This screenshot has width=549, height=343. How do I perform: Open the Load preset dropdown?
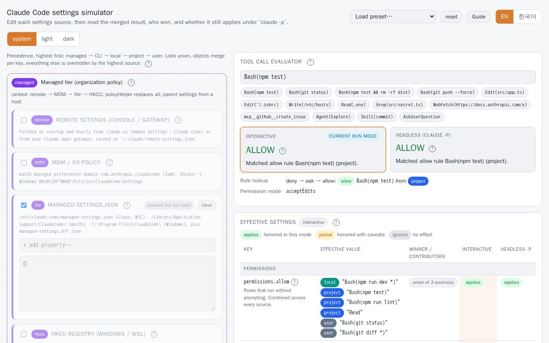tap(393, 17)
